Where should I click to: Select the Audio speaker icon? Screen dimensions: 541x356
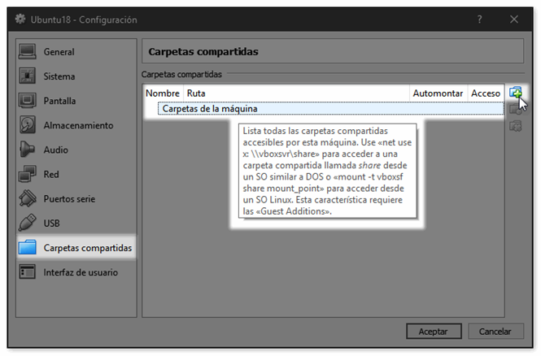[x=28, y=150]
